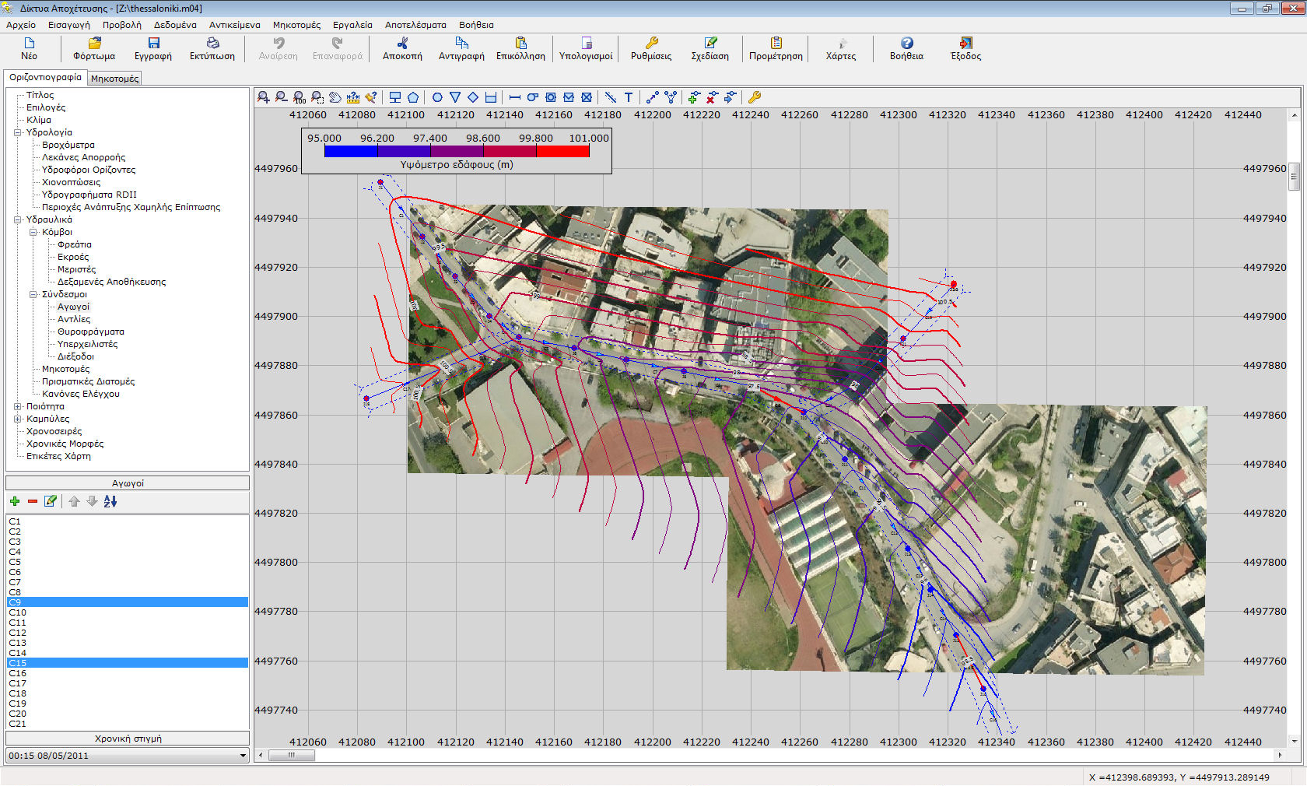1307x786 pixels.
Task: Select conduit C12 in the list
Action: (x=18, y=633)
